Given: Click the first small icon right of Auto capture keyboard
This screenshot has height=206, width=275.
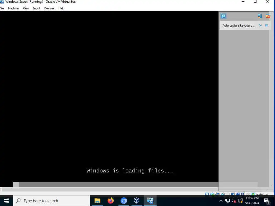Looking at the screenshot, I should point(260,25).
